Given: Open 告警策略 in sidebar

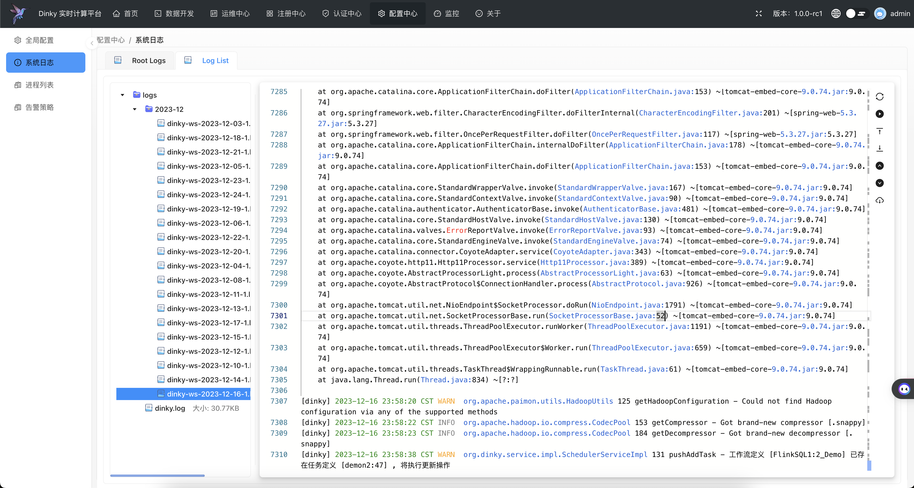Looking at the screenshot, I should (x=46, y=107).
